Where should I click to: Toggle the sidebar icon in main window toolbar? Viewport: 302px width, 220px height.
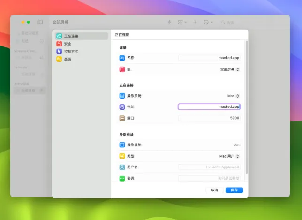pos(40,22)
